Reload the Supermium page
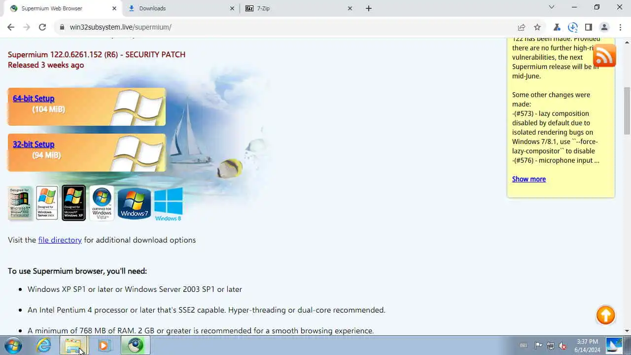This screenshot has width=631, height=355. 42,27
